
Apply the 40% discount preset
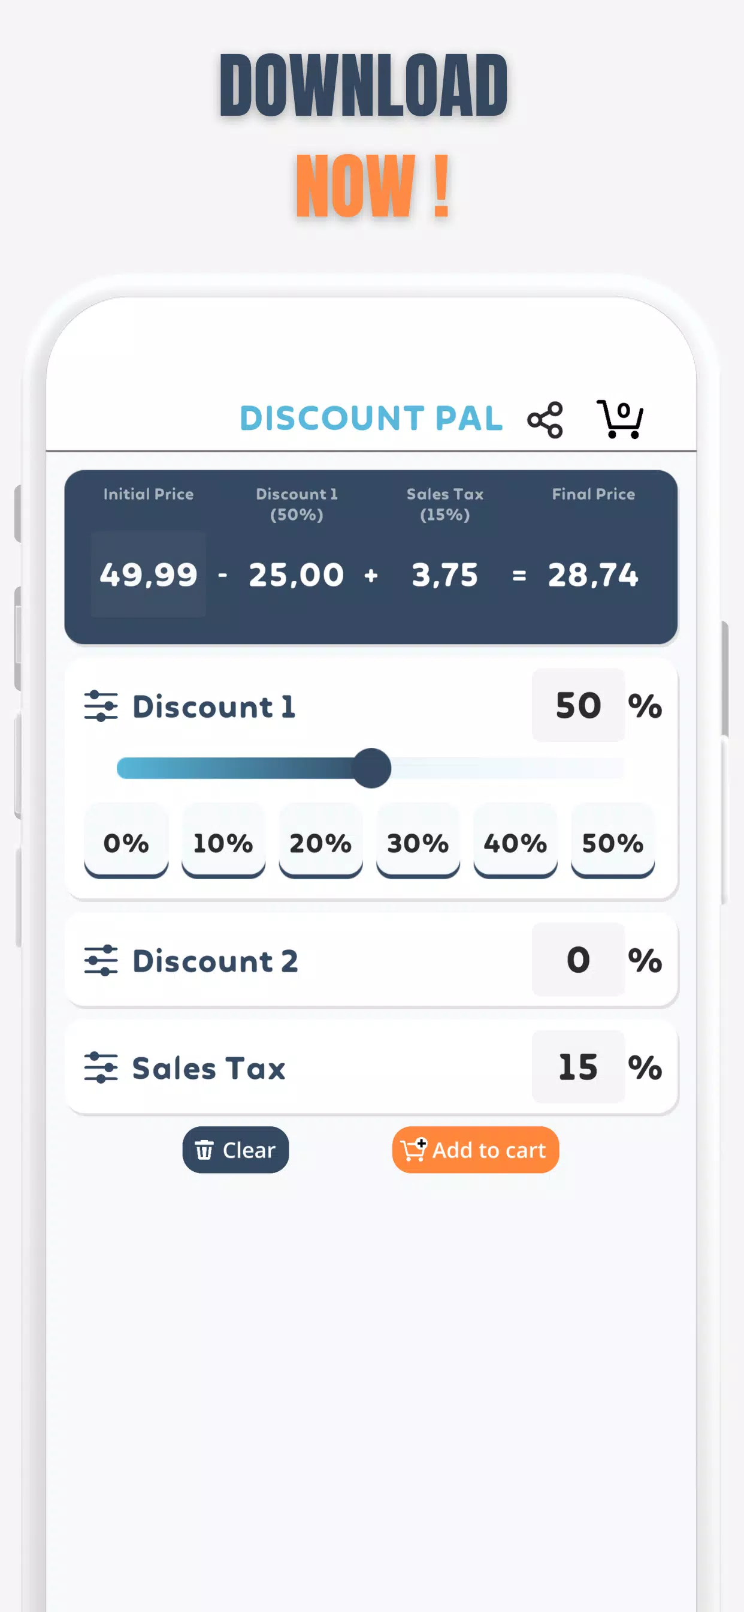click(515, 843)
